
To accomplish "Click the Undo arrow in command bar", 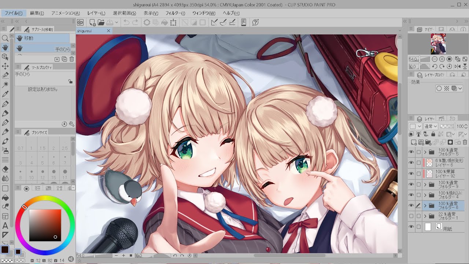I will [x=126, y=23].
